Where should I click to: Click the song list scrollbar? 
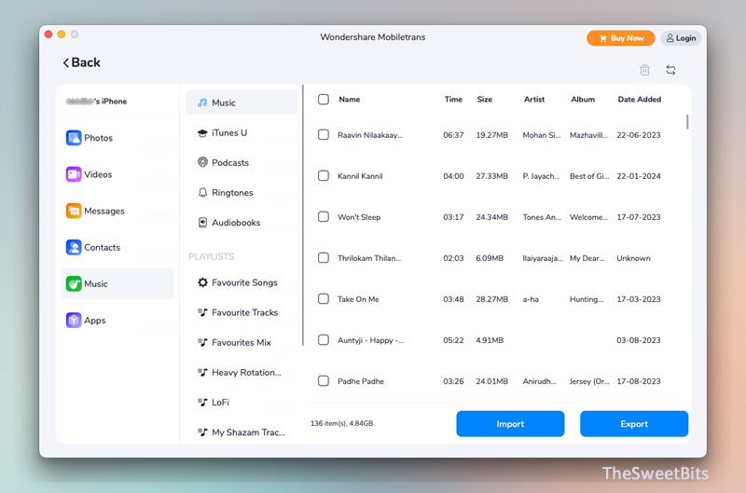pos(687,122)
